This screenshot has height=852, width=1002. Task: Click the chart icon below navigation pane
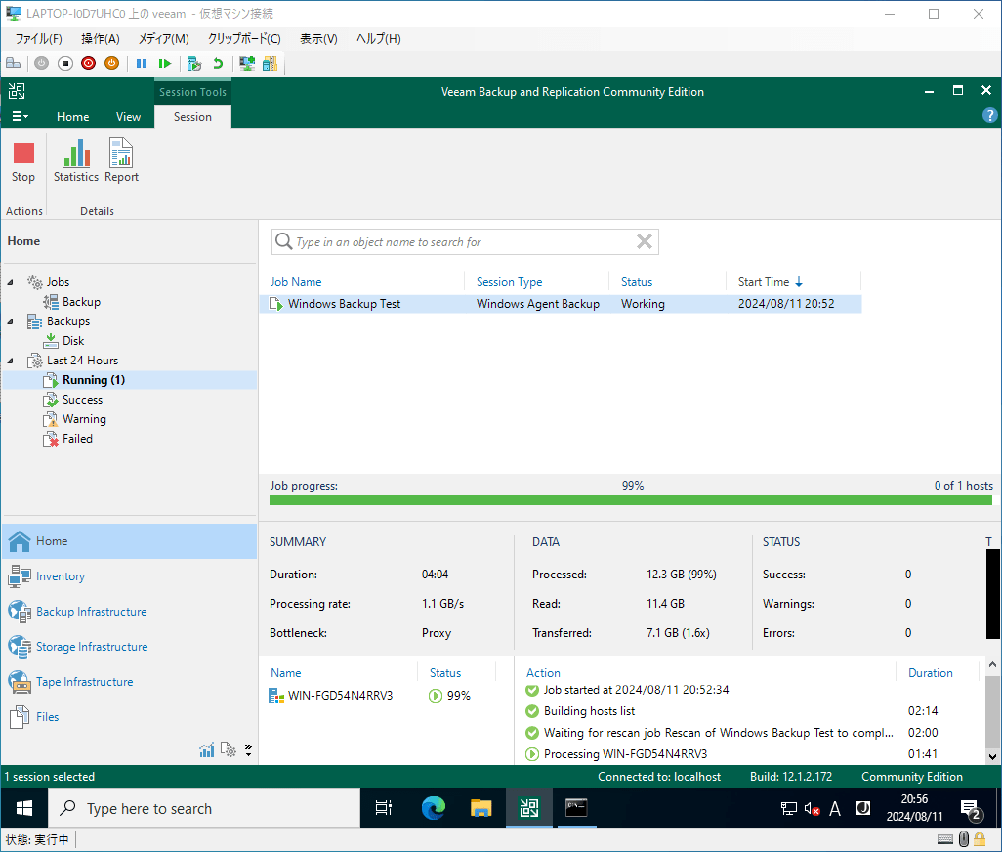[206, 749]
